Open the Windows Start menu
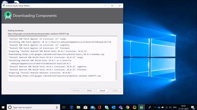The height and width of the screenshot is (110, 197). (x=3, y=107)
